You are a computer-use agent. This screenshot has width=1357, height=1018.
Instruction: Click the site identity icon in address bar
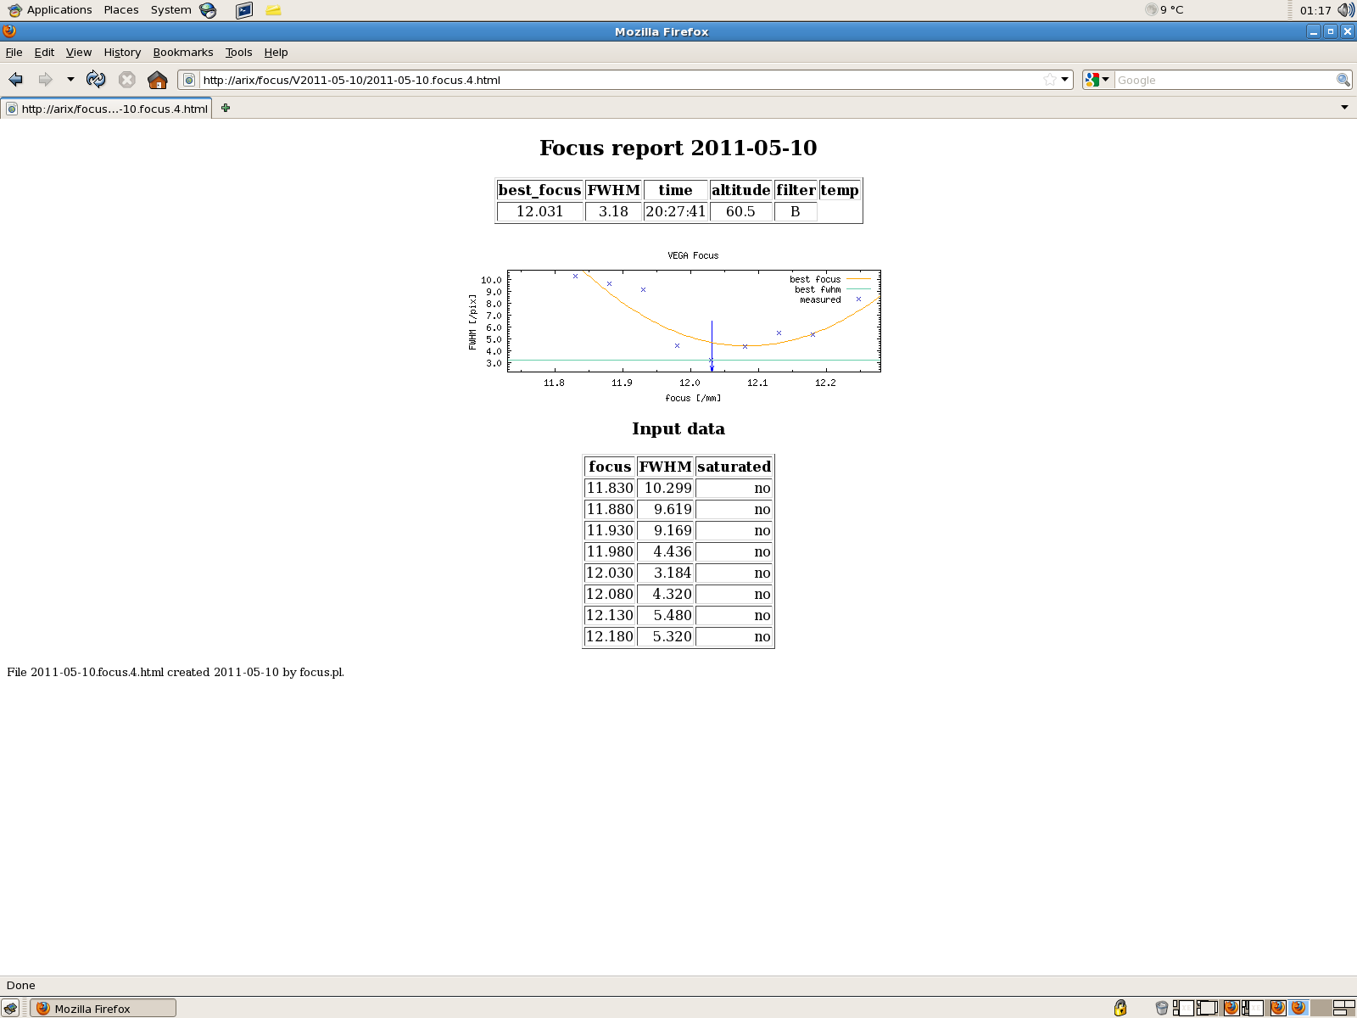189,80
